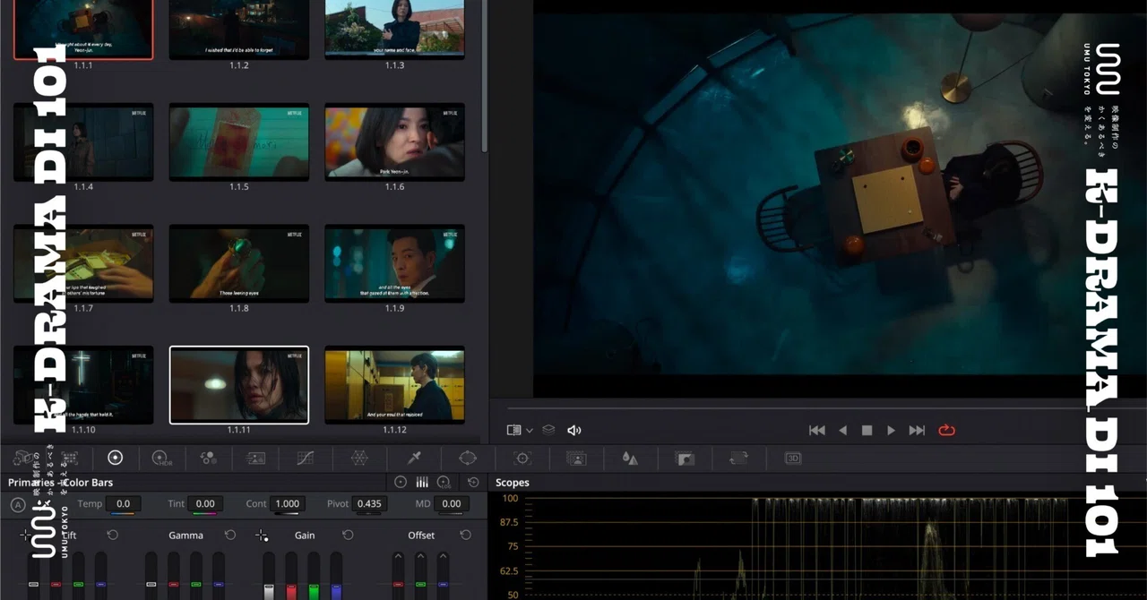Screen dimensions: 1147x600
Task: Play the clip forward
Action: click(891, 430)
